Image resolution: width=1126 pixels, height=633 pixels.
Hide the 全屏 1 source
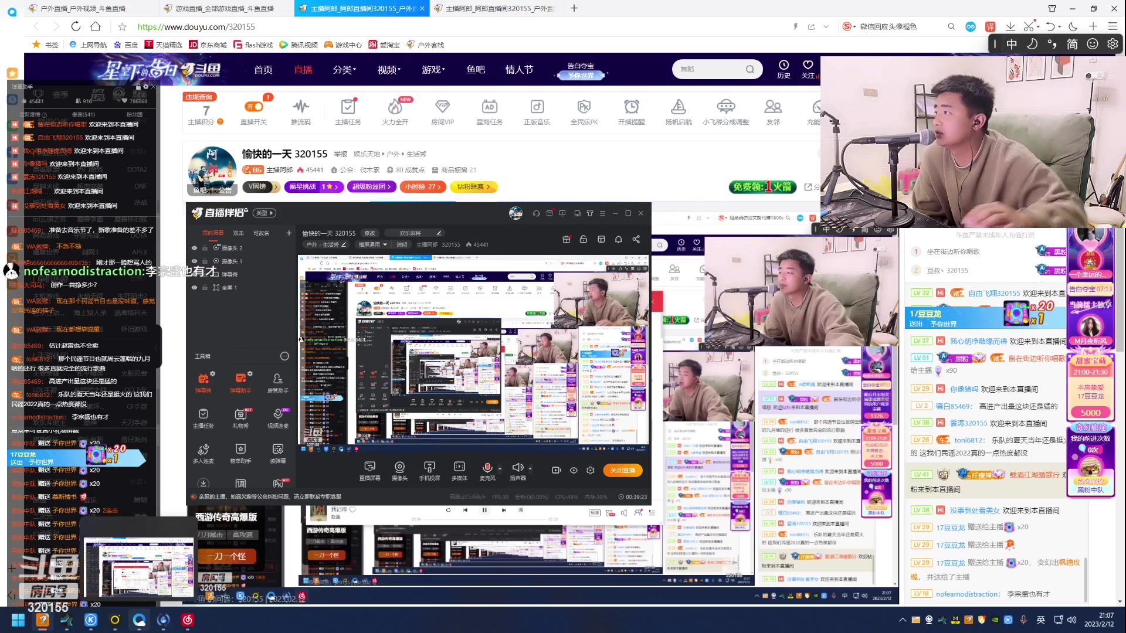tap(194, 288)
